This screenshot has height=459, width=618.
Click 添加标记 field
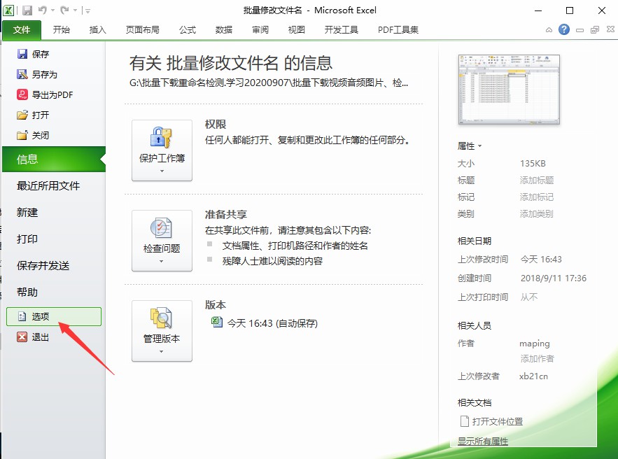(x=537, y=197)
